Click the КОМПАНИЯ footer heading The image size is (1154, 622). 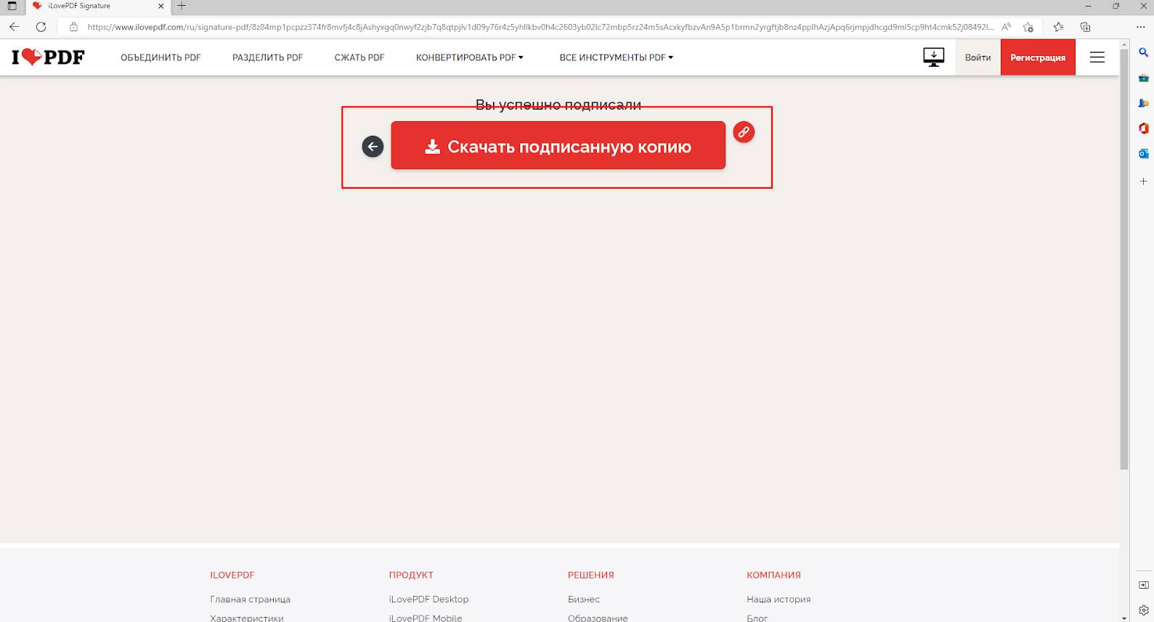pos(773,575)
